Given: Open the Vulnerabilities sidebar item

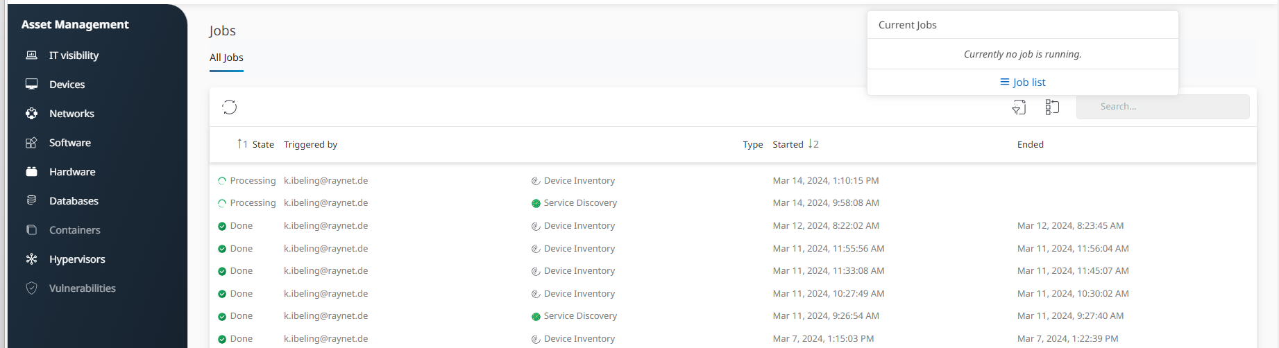Looking at the screenshot, I should pos(82,288).
